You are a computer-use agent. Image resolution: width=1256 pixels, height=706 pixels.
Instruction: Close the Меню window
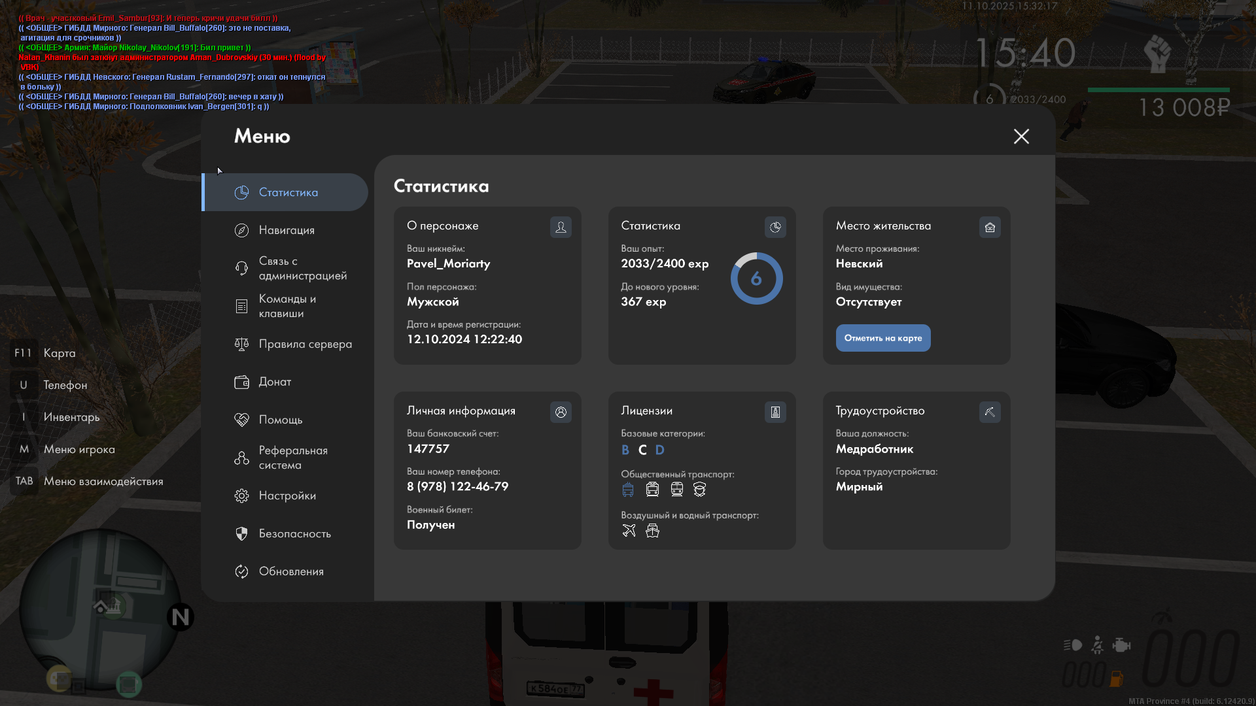(1021, 136)
